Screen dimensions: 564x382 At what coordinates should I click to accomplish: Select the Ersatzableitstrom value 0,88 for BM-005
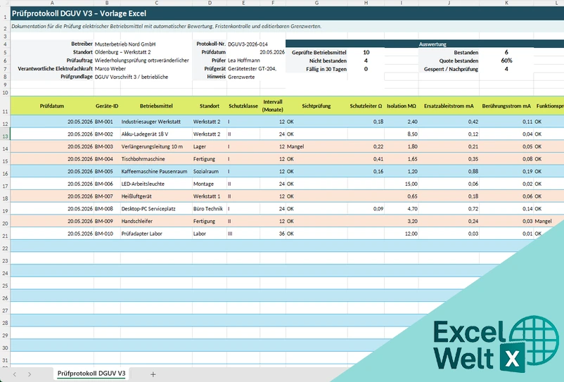(x=449, y=171)
